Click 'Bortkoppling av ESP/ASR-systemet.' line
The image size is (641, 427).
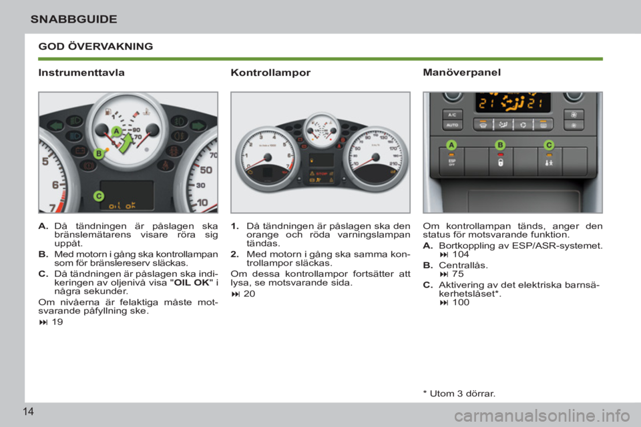coord(520,246)
